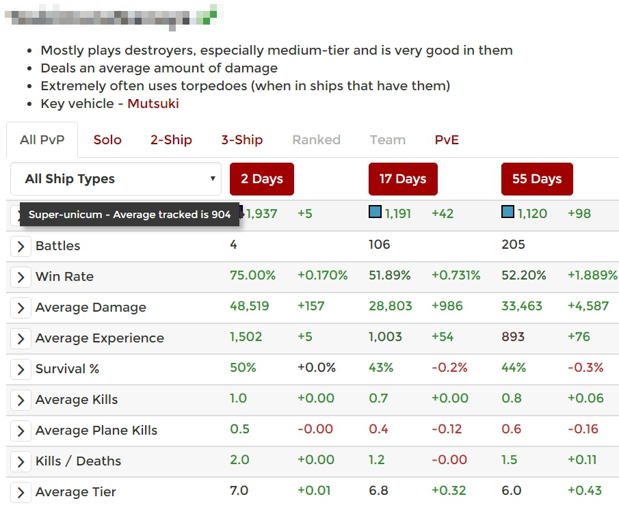Open the Mutsuki key vehicle link

click(x=153, y=104)
